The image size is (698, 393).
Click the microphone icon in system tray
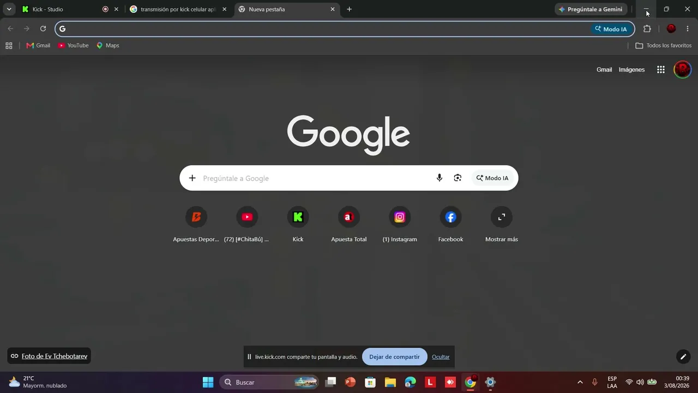pos(595,382)
